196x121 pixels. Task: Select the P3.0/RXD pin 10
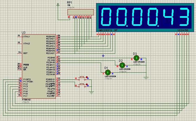click(58, 79)
